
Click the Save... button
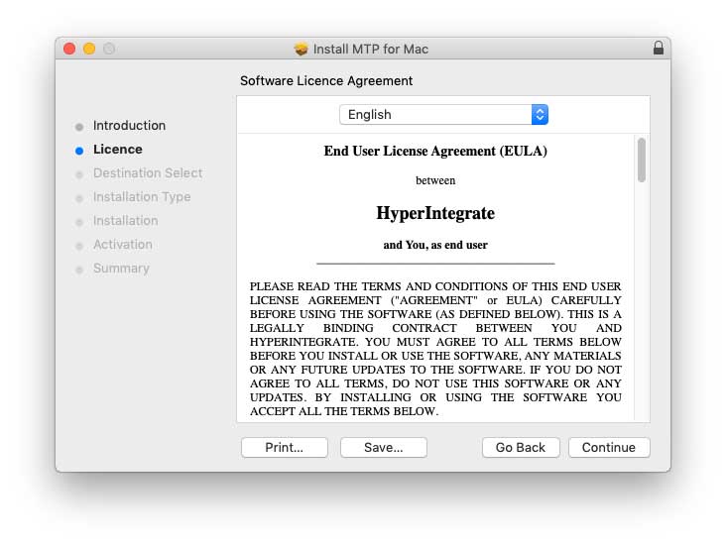tap(384, 447)
